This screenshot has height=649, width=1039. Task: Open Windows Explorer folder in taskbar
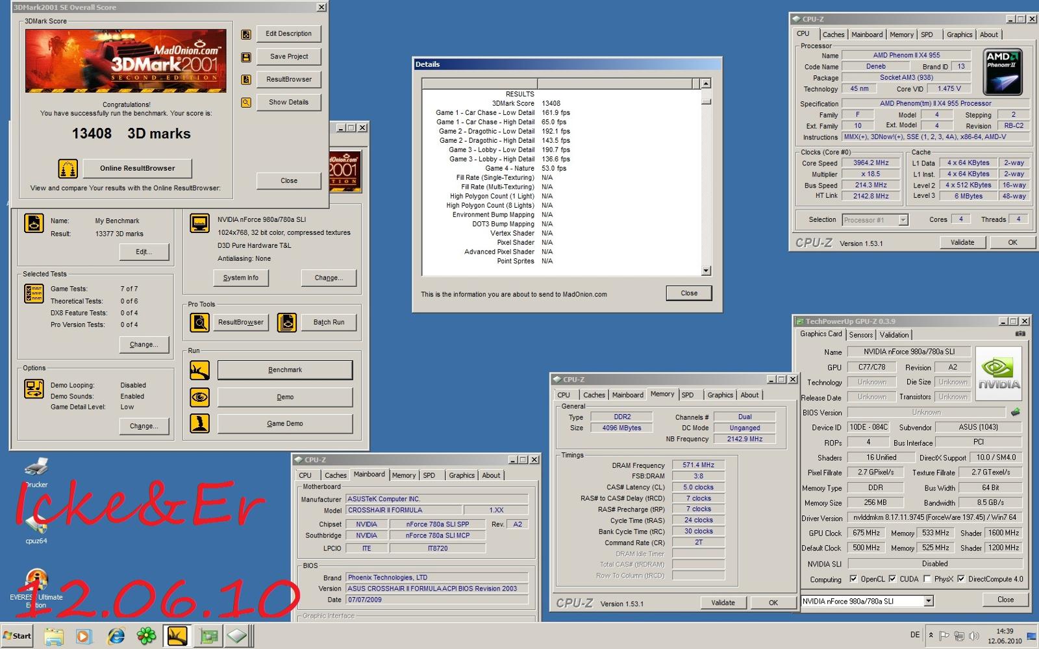[x=53, y=636]
